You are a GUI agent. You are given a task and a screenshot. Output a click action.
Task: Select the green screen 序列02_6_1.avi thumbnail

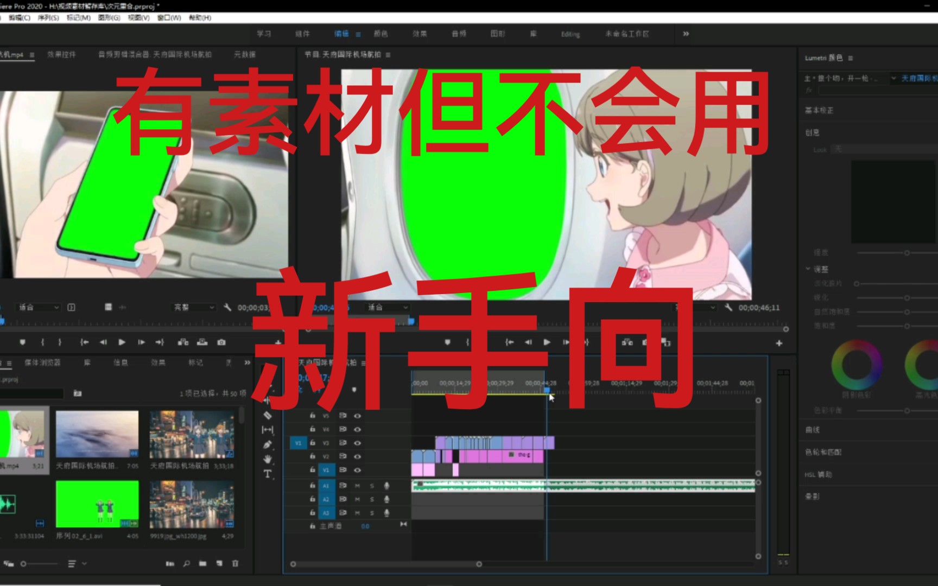pyautogui.click(x=97, y=504)
